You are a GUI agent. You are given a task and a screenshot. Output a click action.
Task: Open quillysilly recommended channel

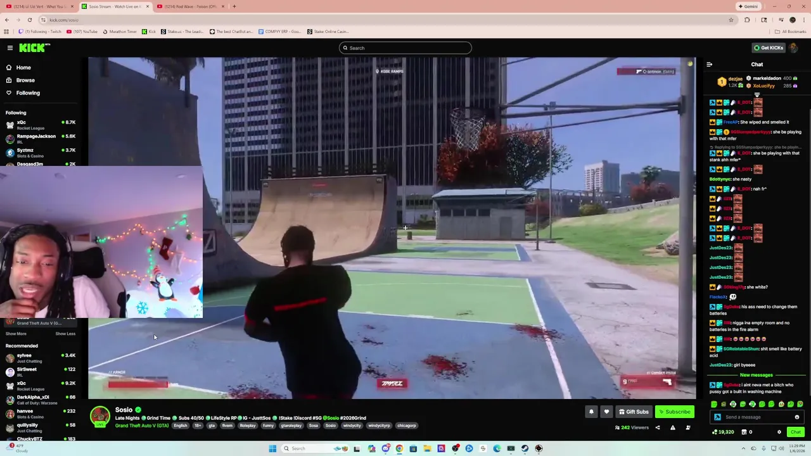(41, 427)
